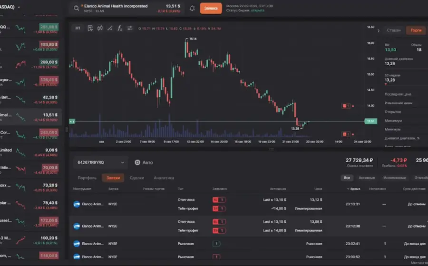Open the H1 timeframe selector
This screenshot has width=428, height=266.
click(78, 28)
